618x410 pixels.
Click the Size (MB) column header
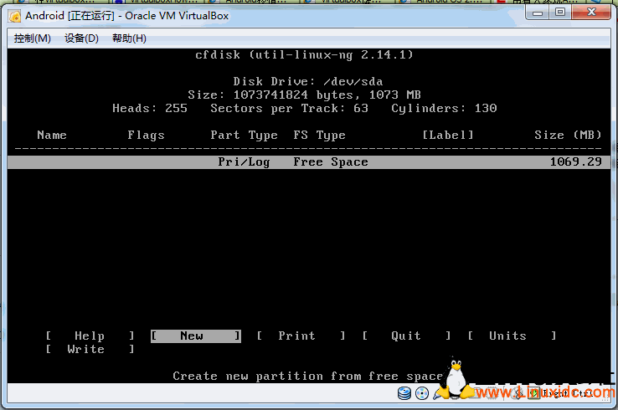point(568,136)
